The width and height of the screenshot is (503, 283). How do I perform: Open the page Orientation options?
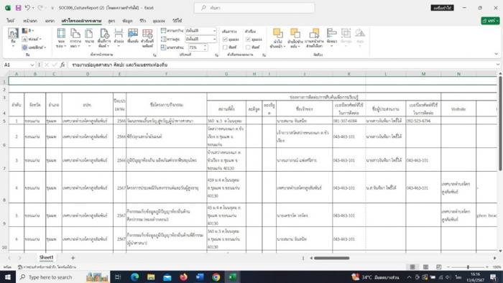(75, 38)
